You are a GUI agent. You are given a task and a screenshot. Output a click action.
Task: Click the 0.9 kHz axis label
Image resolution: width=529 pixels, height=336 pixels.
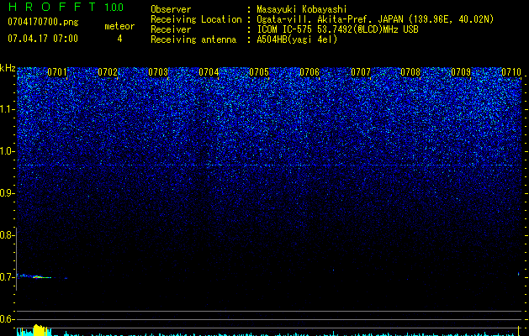coord(7,193)
